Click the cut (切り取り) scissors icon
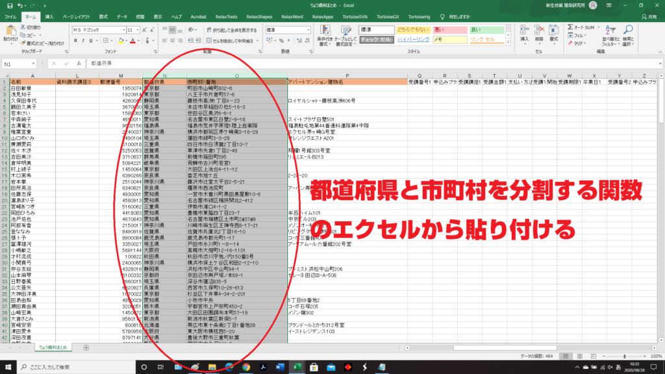The image size is (665, 374). pos(25,28)
